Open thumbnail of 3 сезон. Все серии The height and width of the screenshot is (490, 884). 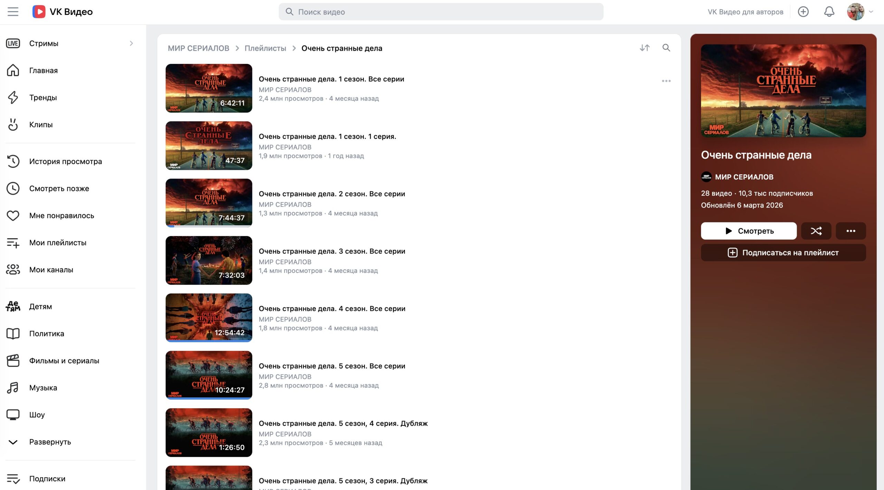(209, 260)
